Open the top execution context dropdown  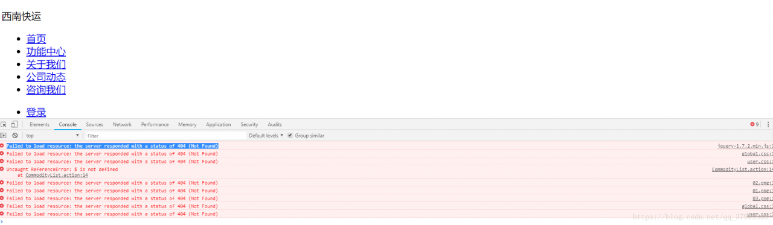click(53, 136)
